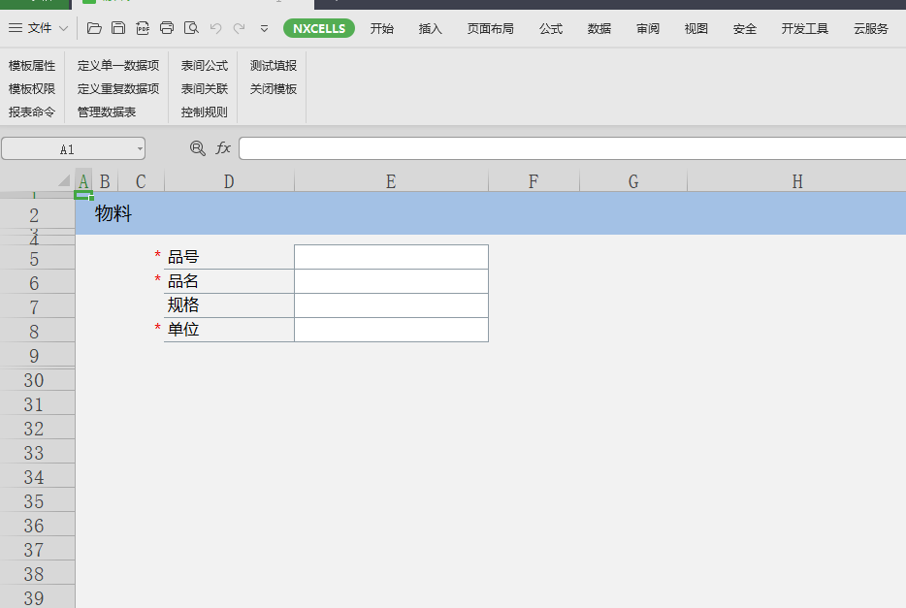Export to PDF icon
Screen dimensions: 906x608
(143, 28)
